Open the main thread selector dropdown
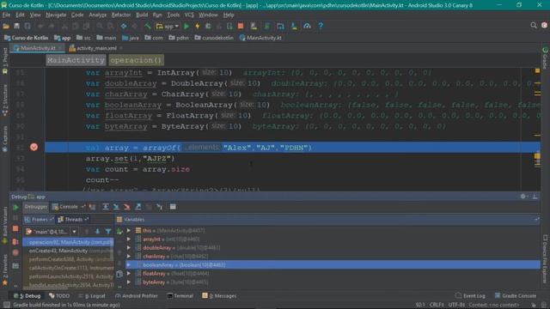The height and width of the screenshot is (309, 550). point(51,232)
